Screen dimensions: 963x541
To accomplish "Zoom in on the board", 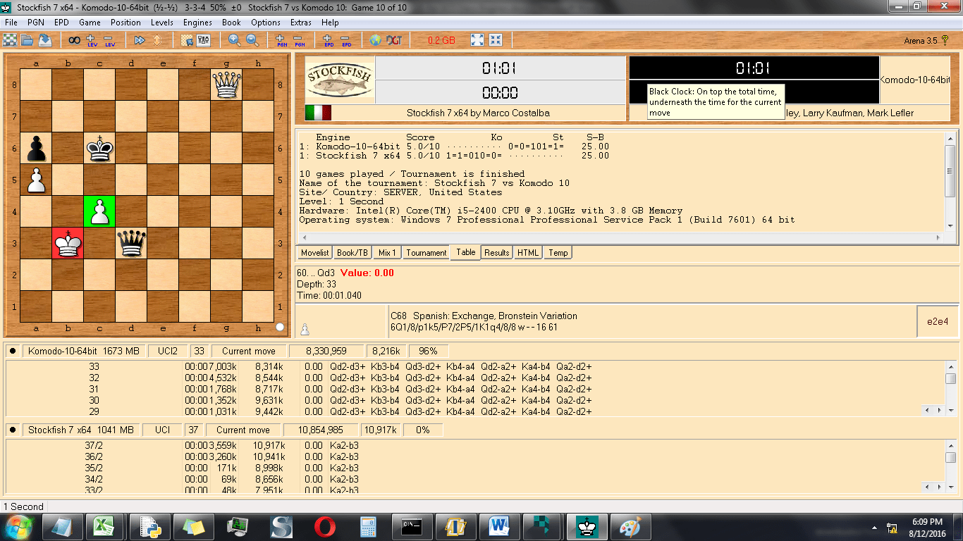I will (x=233, y=40).
